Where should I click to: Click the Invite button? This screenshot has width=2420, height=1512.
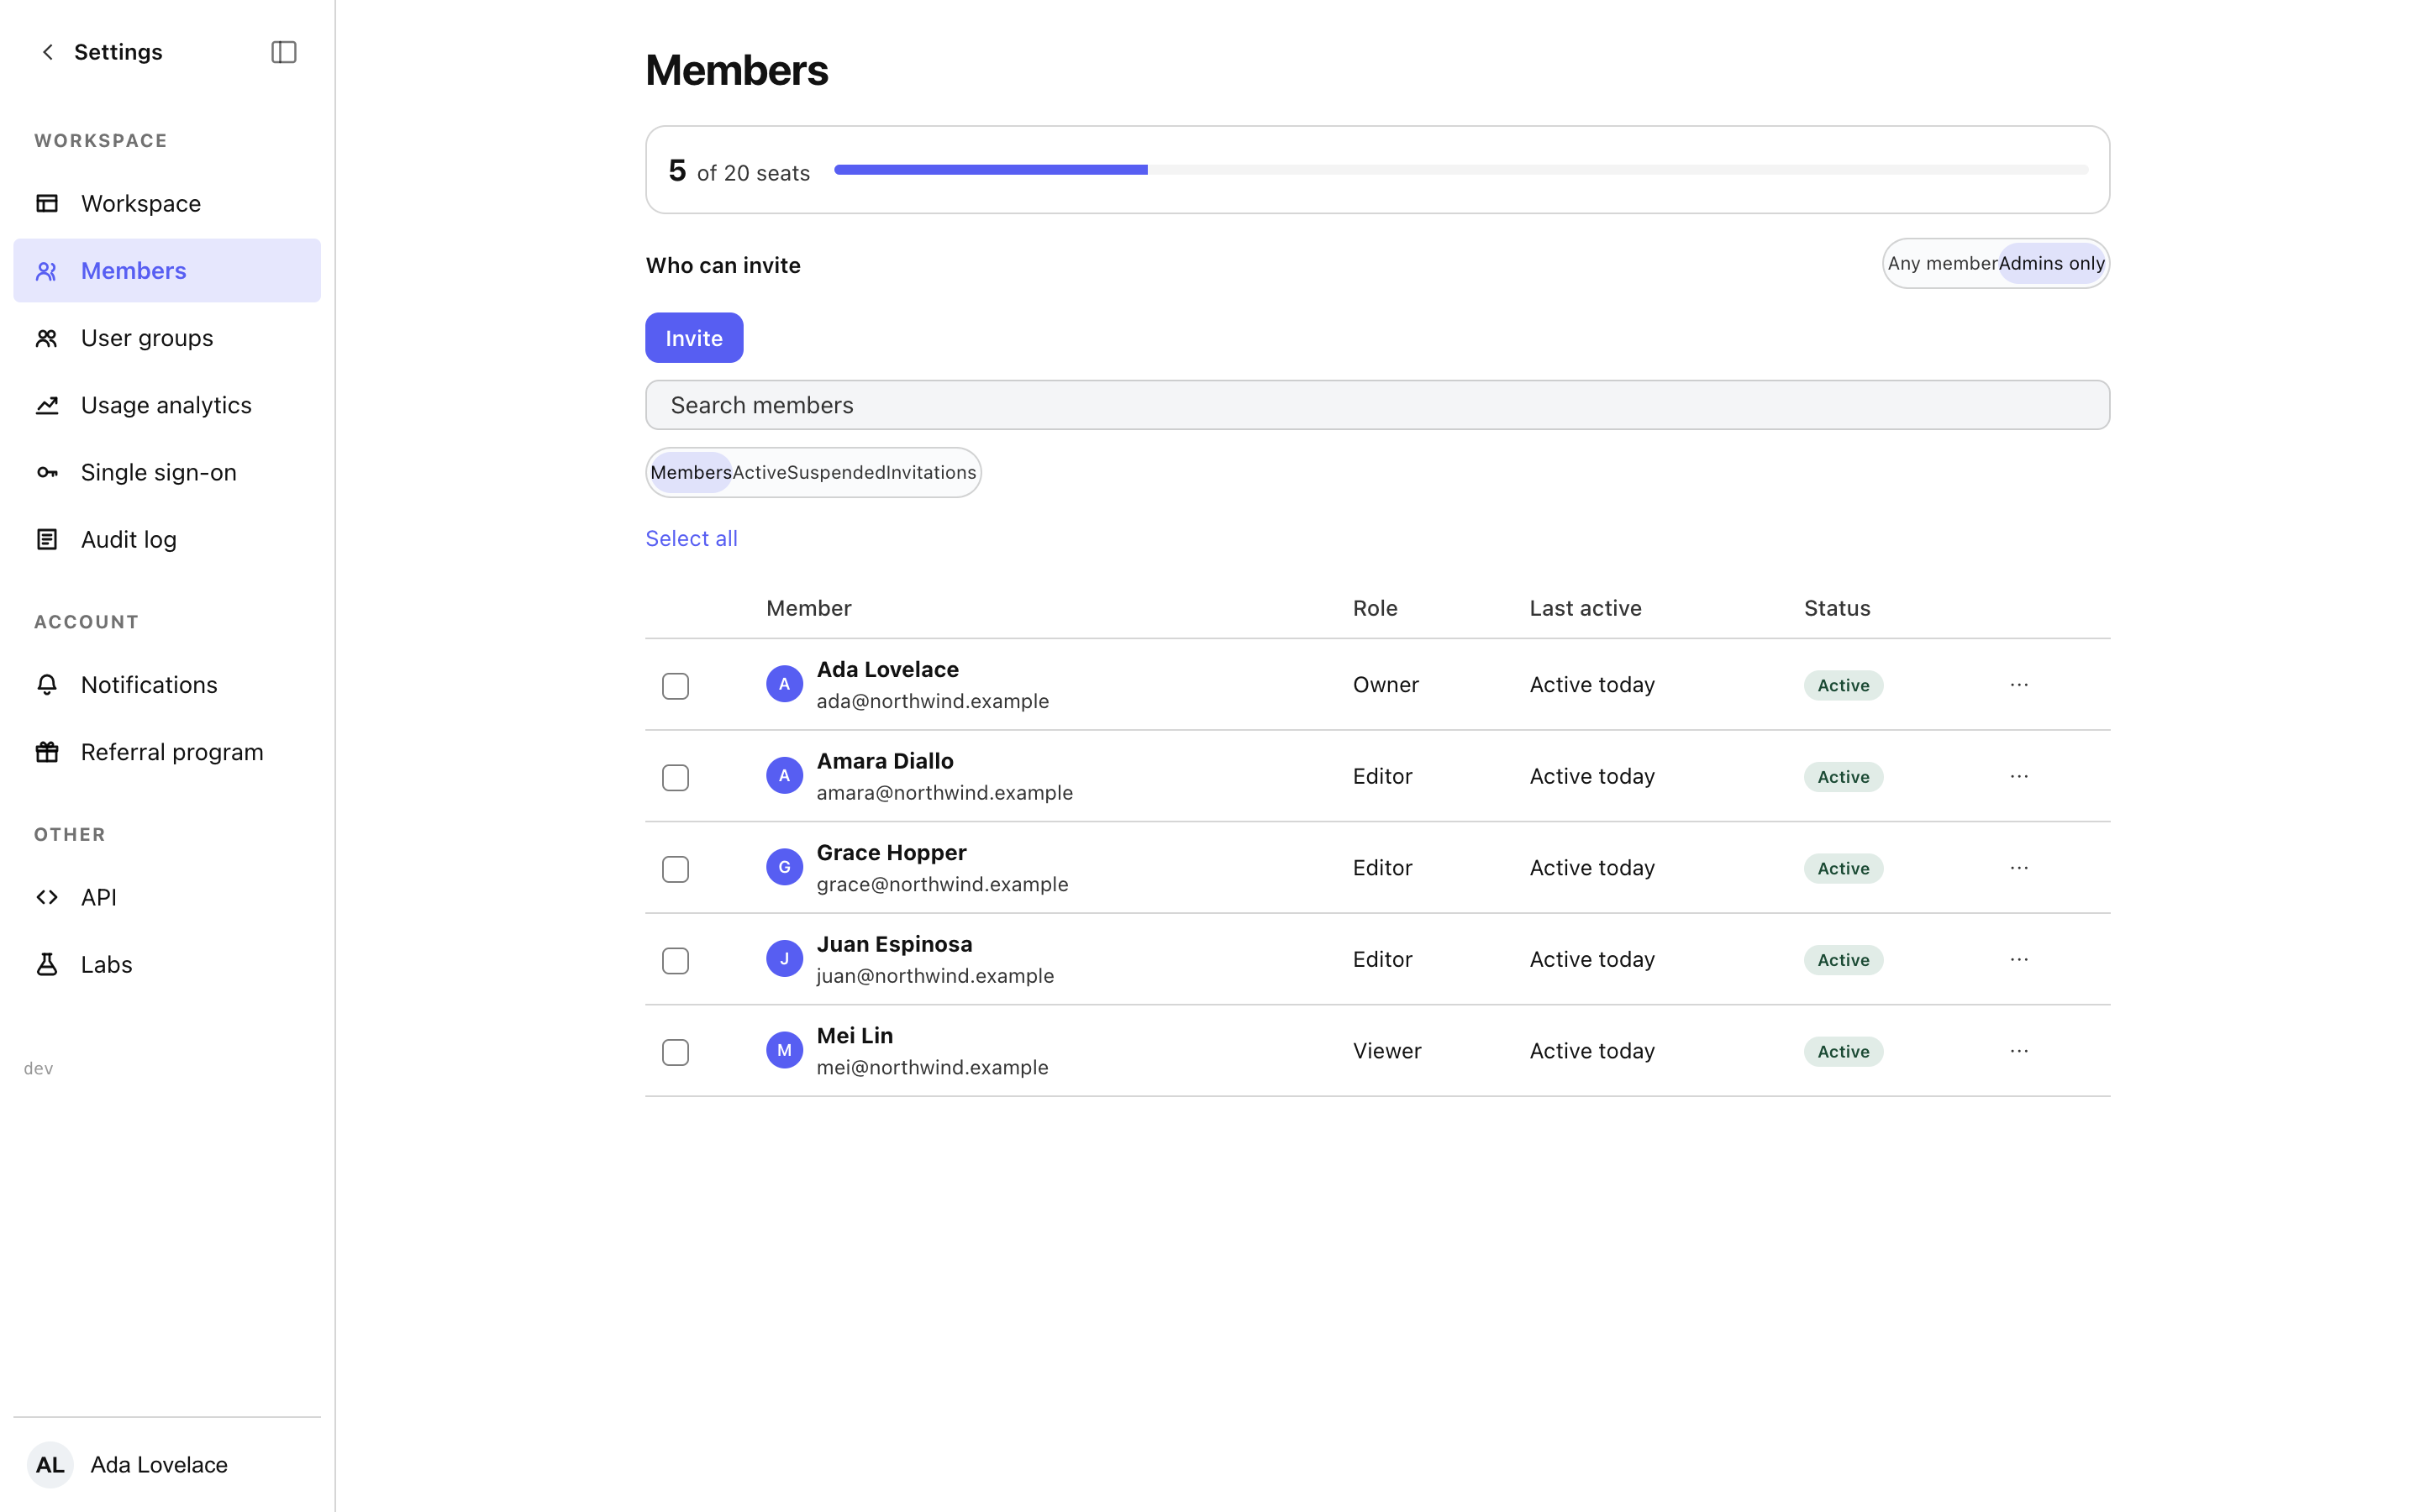point(694,338)
